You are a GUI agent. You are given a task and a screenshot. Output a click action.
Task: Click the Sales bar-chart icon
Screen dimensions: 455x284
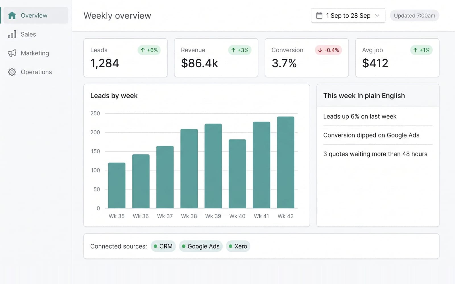[x=12, y=34]
